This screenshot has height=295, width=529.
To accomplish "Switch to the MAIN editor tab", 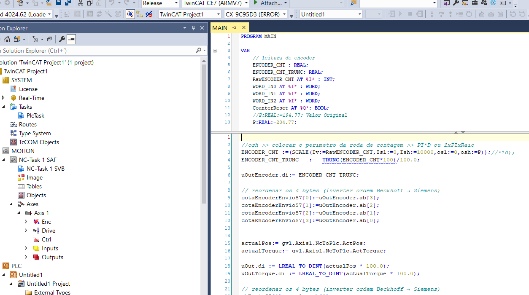I will pos(220,28).
